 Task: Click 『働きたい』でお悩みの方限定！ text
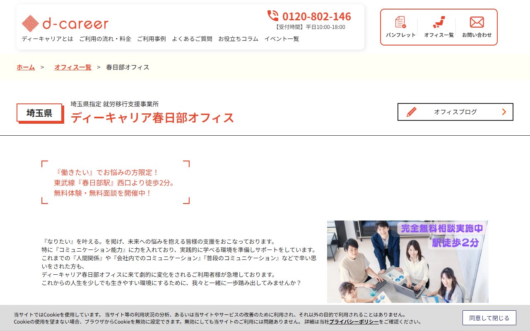(x=107, y=172)
